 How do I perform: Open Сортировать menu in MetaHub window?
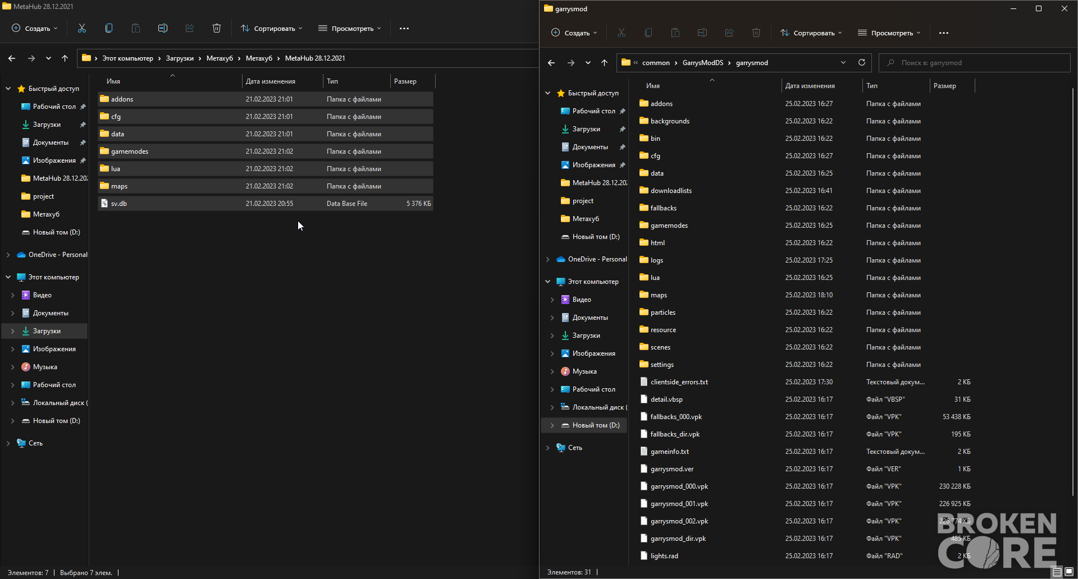tap(272, 28)
